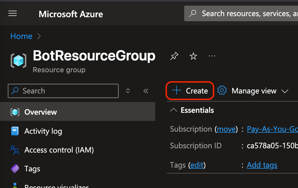Click the Manage view gear icon
This screenshot has width=298, height=188.
[222, 91]
